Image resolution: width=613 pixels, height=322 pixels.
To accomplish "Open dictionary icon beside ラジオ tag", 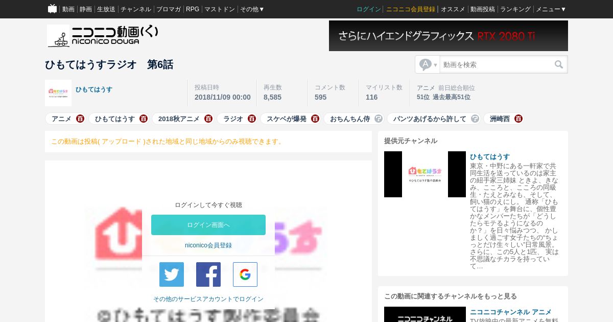I will pos(252,119).
